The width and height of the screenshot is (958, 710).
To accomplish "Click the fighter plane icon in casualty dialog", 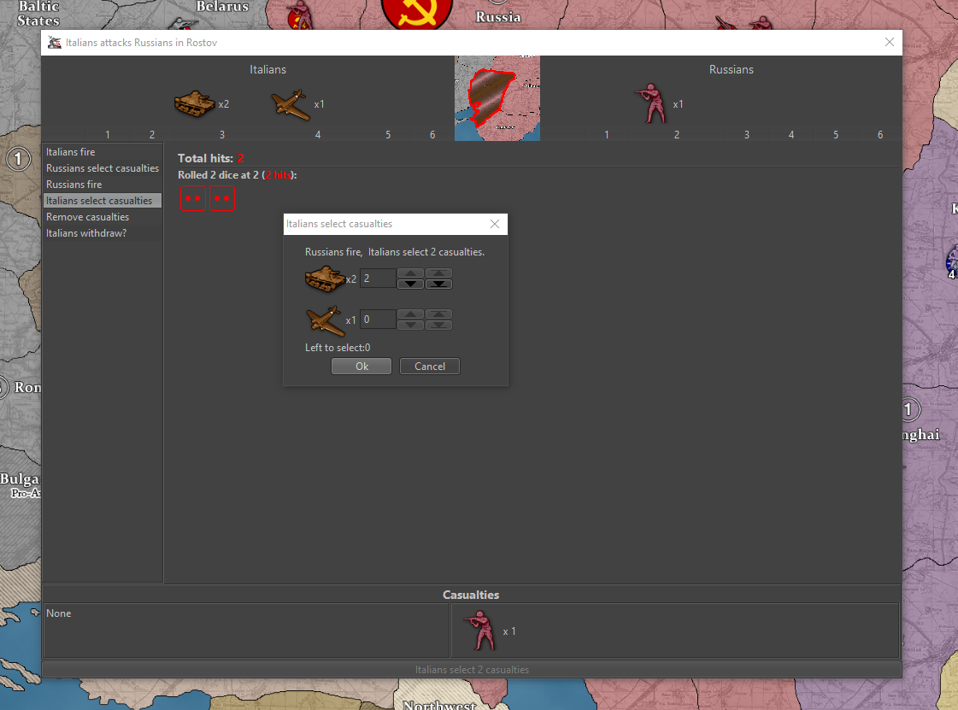I will coord(324,320).
